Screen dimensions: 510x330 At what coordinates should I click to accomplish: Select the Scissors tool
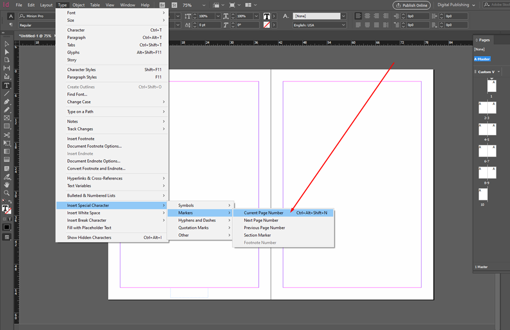[7, 135]
